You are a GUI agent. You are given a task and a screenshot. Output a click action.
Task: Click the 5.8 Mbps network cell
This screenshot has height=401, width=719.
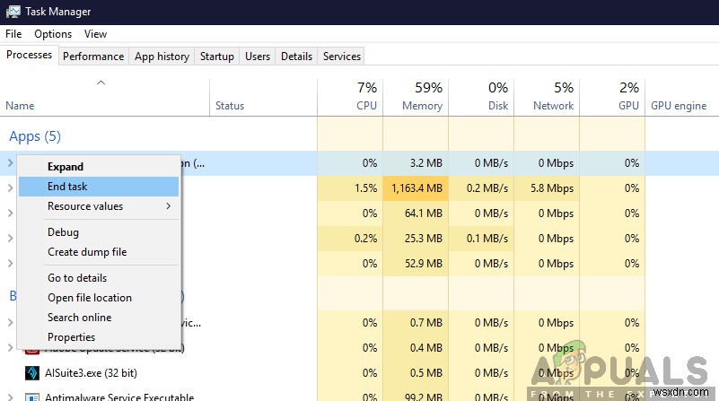tap(547, 188)
